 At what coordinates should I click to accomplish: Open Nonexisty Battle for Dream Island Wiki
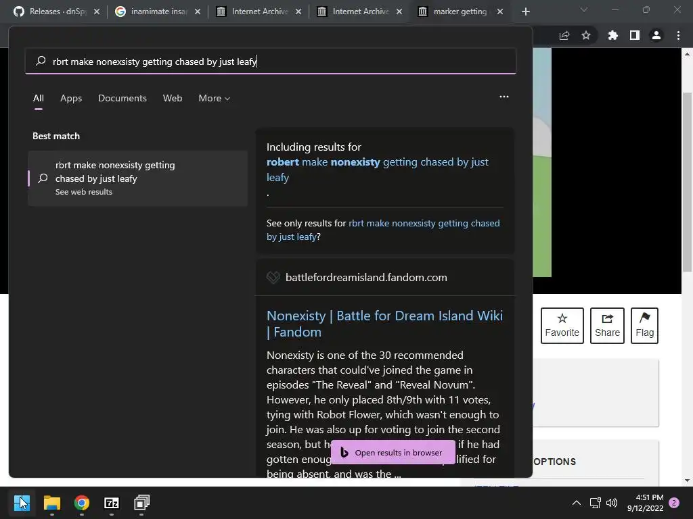[x=384, y=324]
